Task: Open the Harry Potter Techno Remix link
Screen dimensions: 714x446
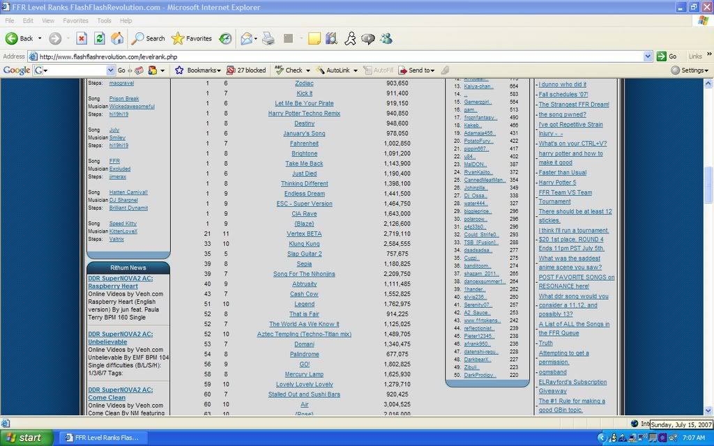Action: coord(304,113)
